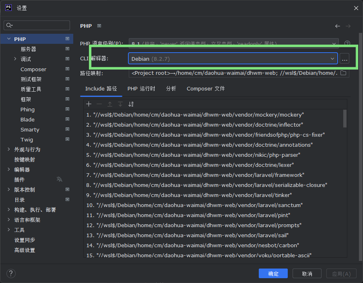Image resolution: width=363 pixels, height=283 pixels.
Task: Click the include paths list scrollbar thumb
Action: (345, 119)
